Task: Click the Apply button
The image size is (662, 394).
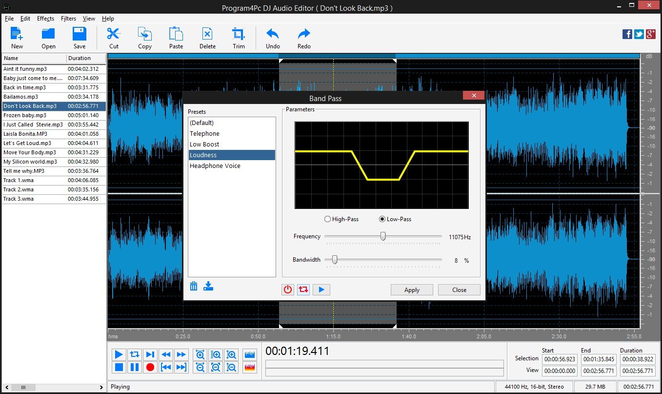Action: pos(412,290)
